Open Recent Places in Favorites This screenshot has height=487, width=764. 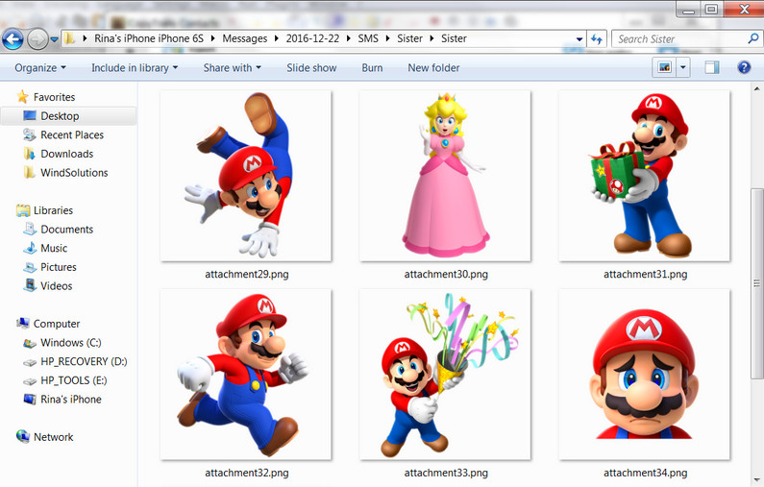click(72, 134)
